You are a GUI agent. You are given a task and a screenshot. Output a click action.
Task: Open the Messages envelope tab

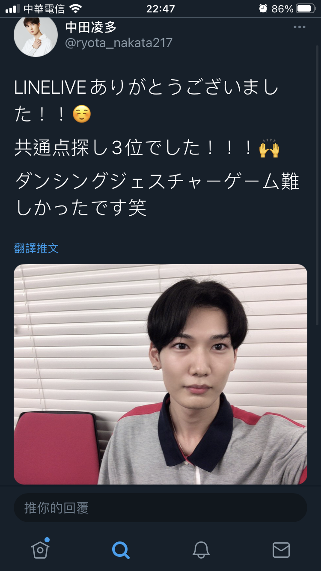281,550
